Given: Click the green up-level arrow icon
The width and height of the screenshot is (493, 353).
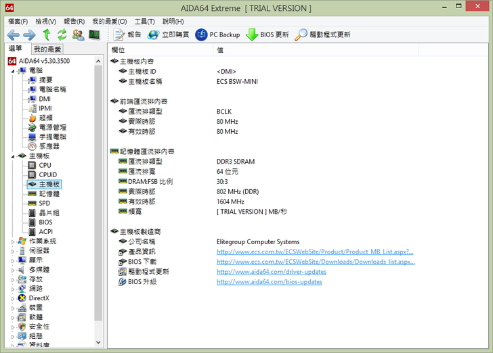Looking at the screenshot, I should click(46, 34).
